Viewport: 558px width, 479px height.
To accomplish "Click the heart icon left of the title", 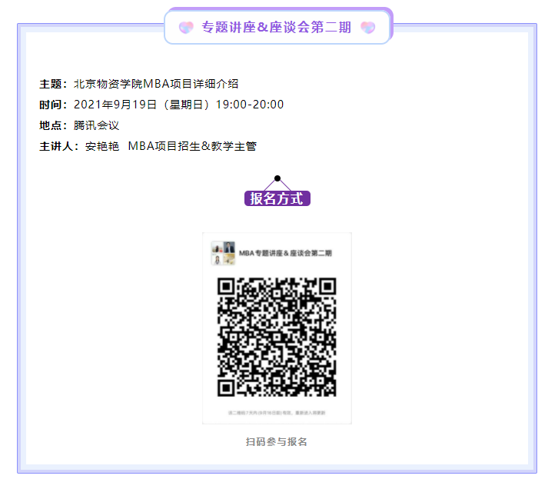I will [186, 28].
